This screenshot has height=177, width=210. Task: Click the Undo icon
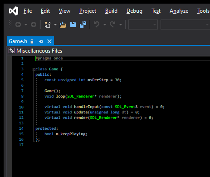click(x=97, y=25)
